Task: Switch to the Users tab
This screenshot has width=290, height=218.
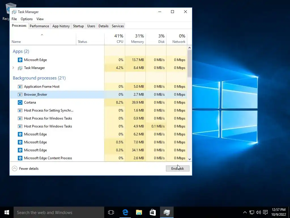Action: point(91,26)
